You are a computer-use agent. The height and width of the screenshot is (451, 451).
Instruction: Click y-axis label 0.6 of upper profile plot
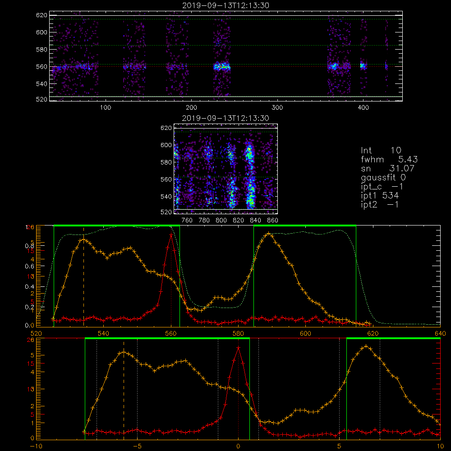29,267
